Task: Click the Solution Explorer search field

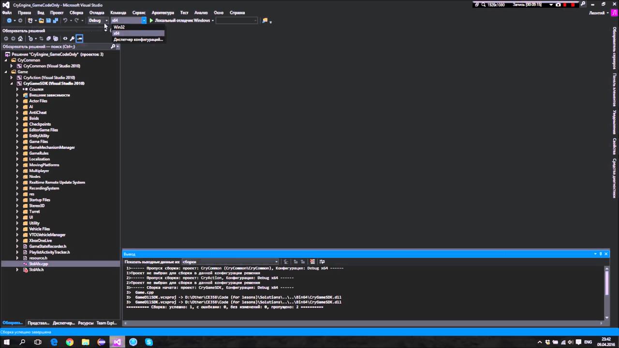Action: coord(56,47)
